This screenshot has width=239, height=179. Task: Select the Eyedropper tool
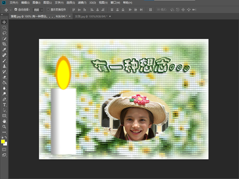tap(4, 50)
